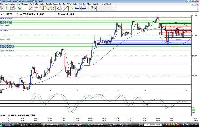Click the wide empty toolbar text field
This screenshot has height=127, width=203.
156,8
